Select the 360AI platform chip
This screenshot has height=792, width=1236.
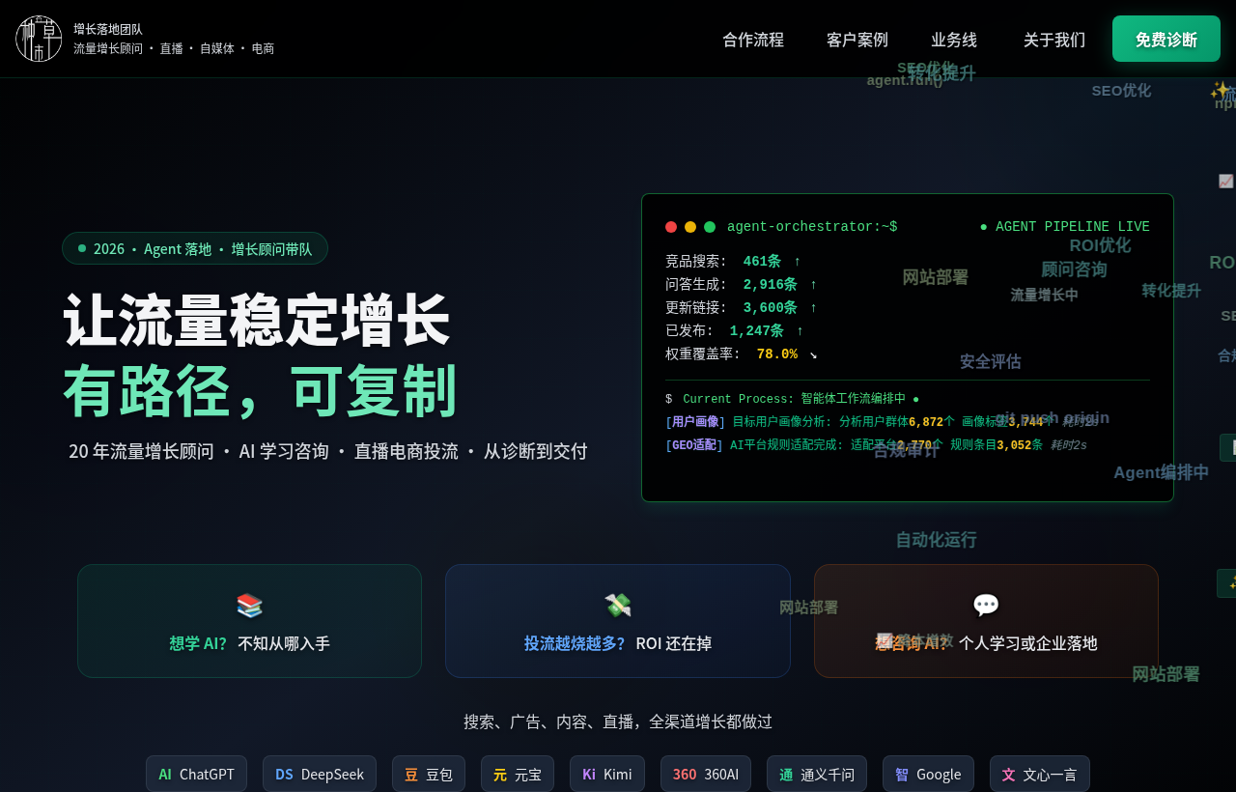click(x=706, y=774)
